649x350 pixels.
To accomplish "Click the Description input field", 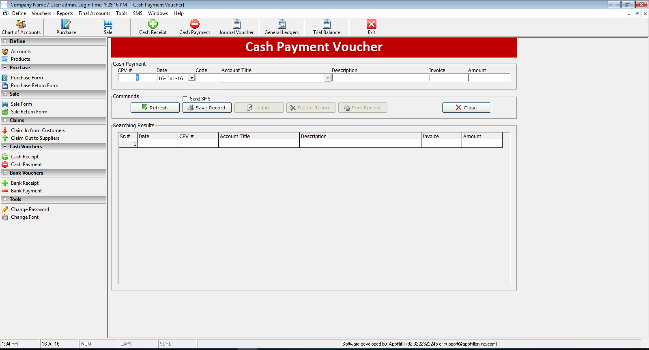I will click(x=380, y=78).
